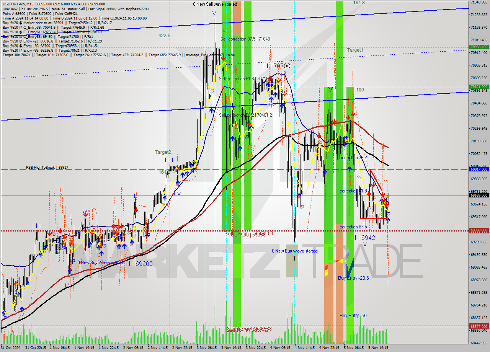Screen dimensions: 490x352
Task: Click the 68442.955 bottom price axis value
Action: pyautogui.click(x=479, y=343)
